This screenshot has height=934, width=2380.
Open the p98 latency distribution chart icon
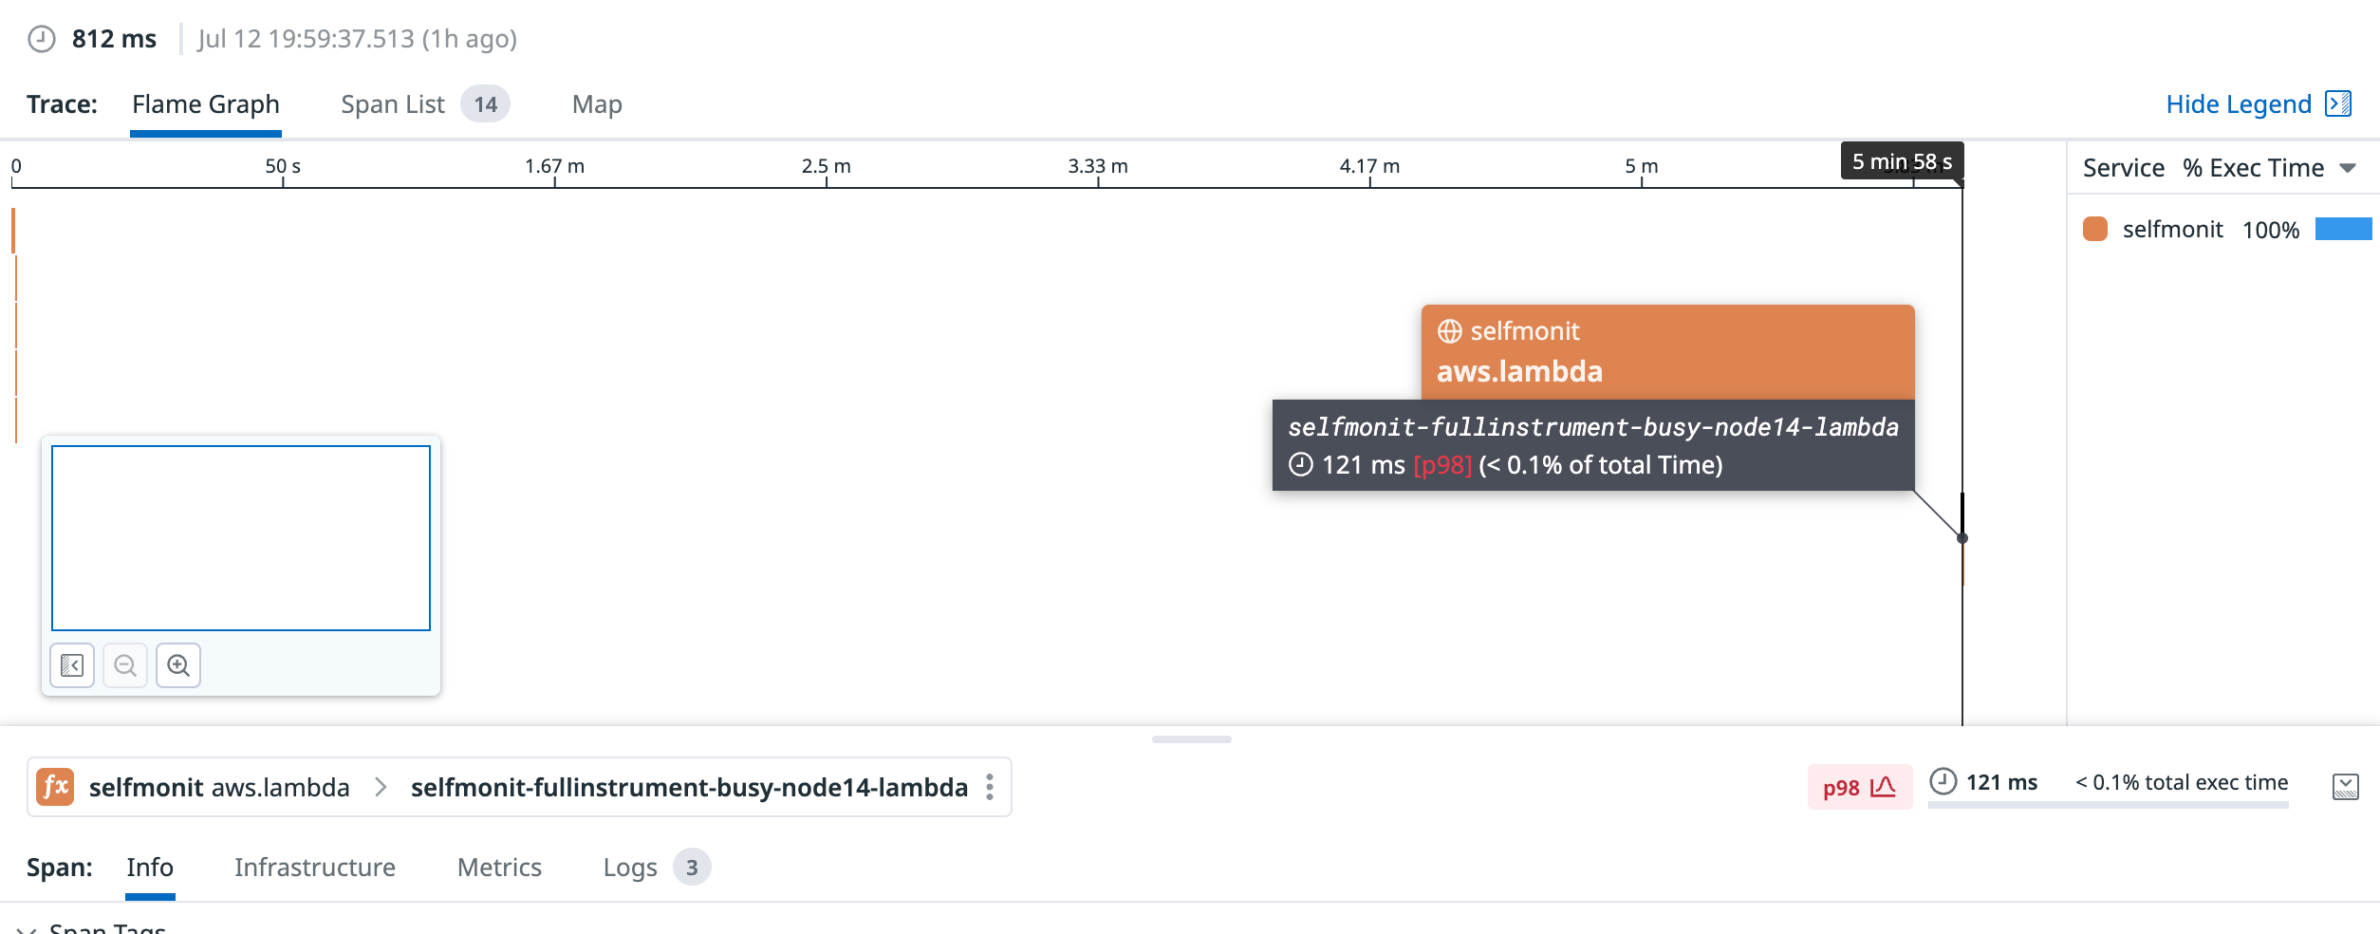tap(1884, 786)
